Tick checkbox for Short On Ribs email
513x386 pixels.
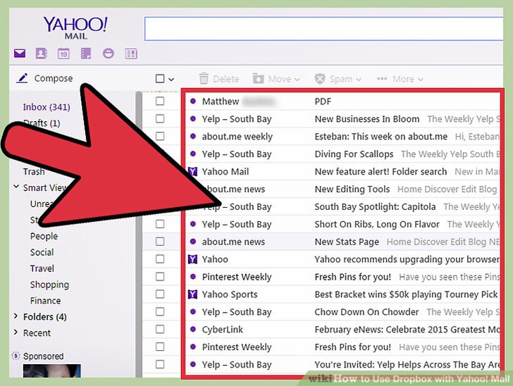pos(160,224)
